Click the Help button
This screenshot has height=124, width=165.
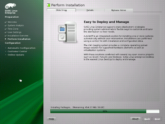coord(51,119)
